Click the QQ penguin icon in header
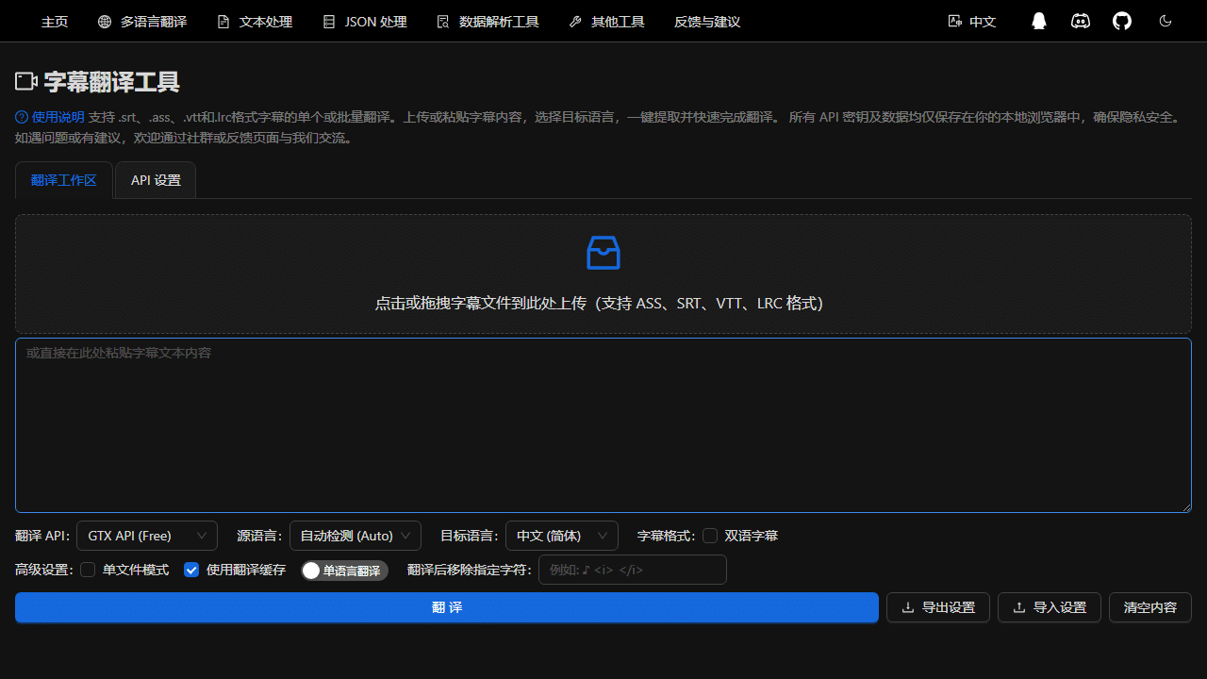This screenshot has height=679, width=1207. [1038, 21]
